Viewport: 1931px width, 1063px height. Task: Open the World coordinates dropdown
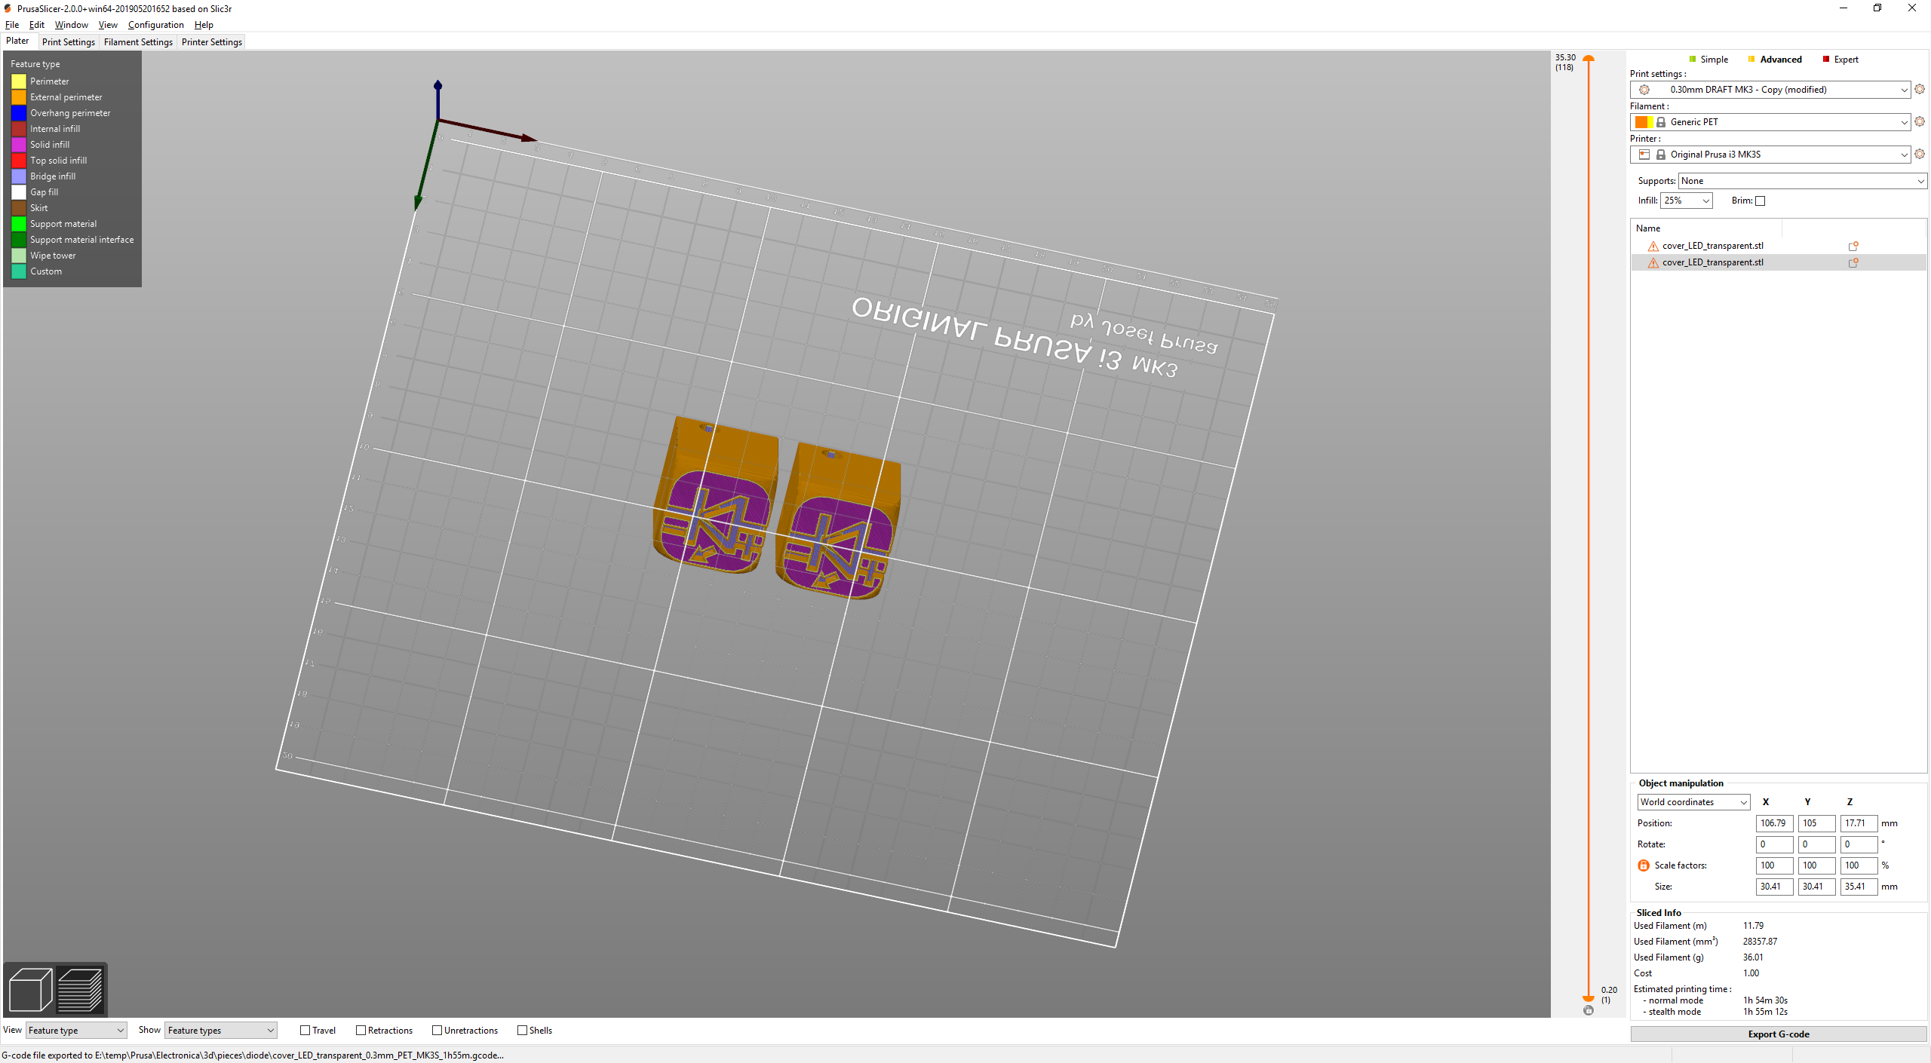(x=1693, y=802)
